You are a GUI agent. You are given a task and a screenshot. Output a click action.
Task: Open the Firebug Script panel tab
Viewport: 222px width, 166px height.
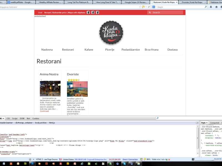pyautogui.click(x=15, y=118)
